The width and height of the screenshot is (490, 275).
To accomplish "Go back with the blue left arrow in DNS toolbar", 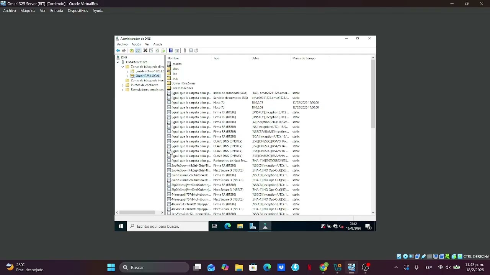I will [x=118, y=51].
